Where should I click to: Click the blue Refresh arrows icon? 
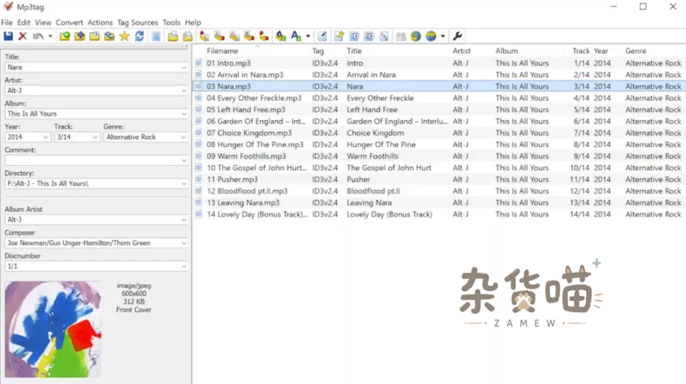click(139, 36)
